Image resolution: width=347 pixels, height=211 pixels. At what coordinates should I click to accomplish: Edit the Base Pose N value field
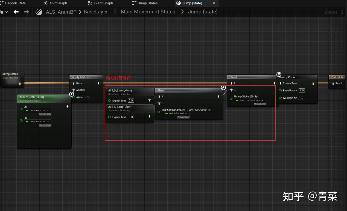coord(302,91)
